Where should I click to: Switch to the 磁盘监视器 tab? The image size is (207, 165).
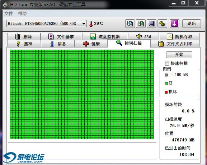point(105,36)
